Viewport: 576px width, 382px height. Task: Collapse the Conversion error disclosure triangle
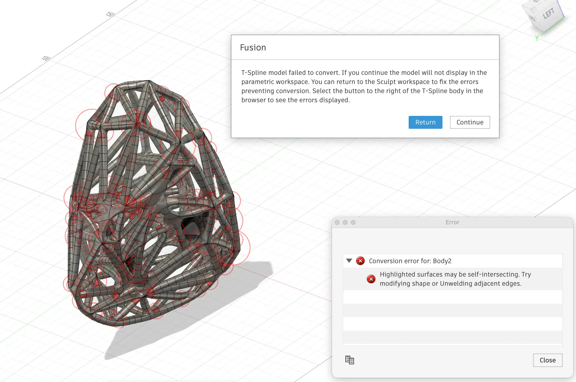tap(349, 260)
